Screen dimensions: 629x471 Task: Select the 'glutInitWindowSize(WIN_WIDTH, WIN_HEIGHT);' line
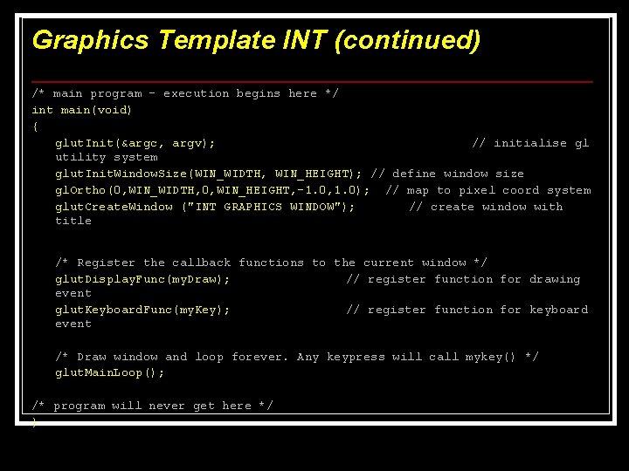click(x=208, y=174)
